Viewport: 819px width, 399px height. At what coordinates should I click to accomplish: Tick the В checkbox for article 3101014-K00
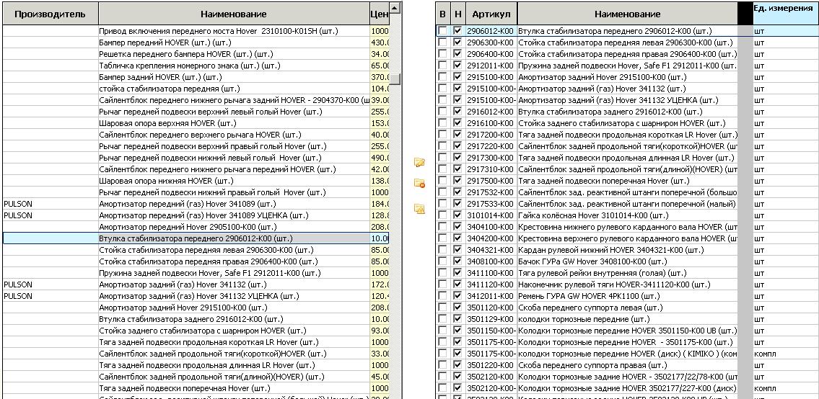pos(442,215)
